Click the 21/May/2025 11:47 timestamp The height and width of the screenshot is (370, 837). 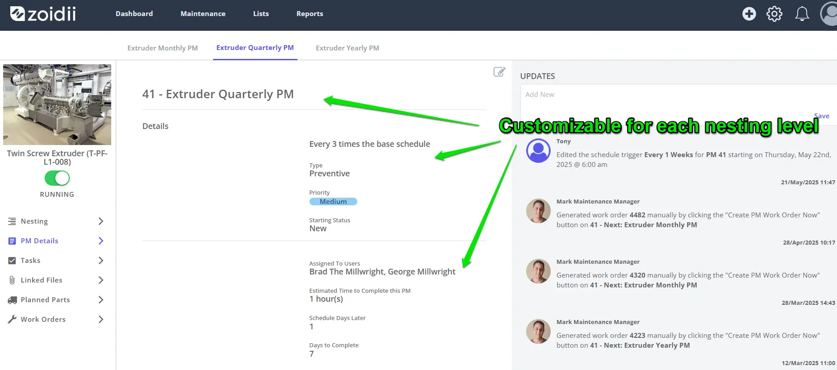pyautogui.click(x=808, y=183)
